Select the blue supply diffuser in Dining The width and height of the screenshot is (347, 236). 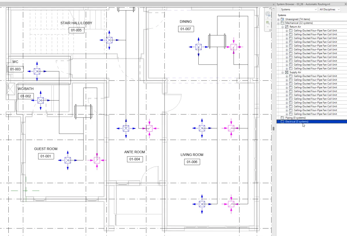[x=198, y=47]
